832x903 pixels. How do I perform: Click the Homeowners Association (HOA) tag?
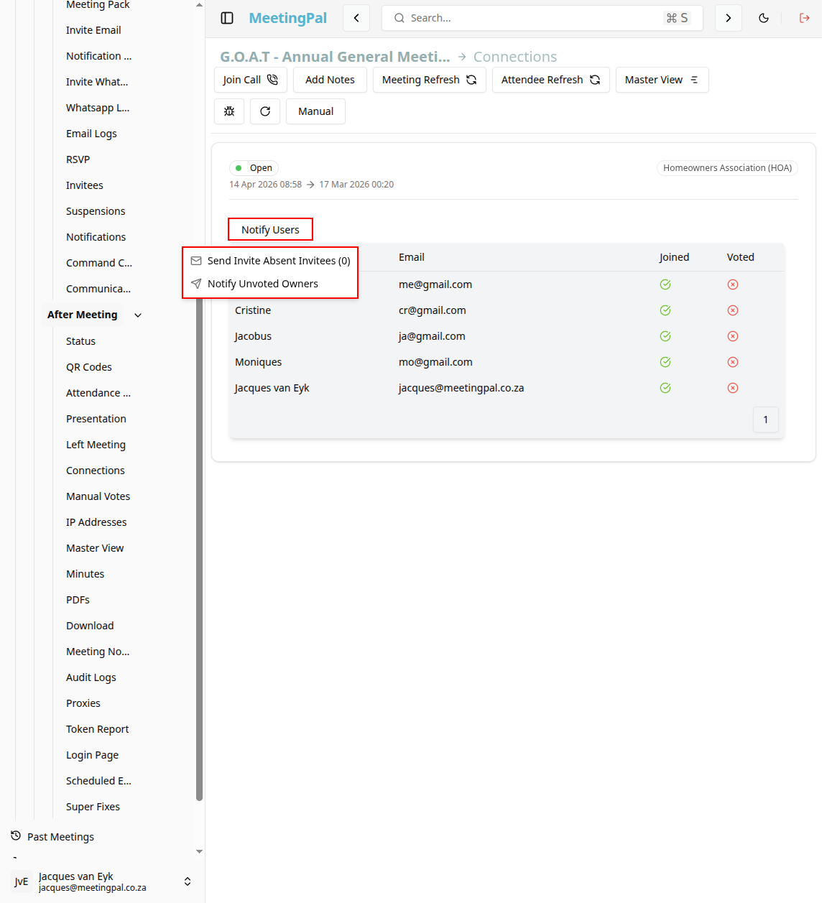pos(727,168)
